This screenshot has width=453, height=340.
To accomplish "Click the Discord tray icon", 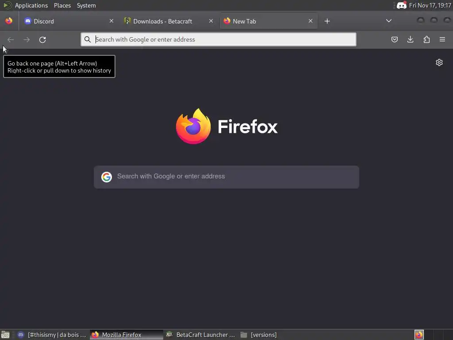I will (x=402, y=5).
